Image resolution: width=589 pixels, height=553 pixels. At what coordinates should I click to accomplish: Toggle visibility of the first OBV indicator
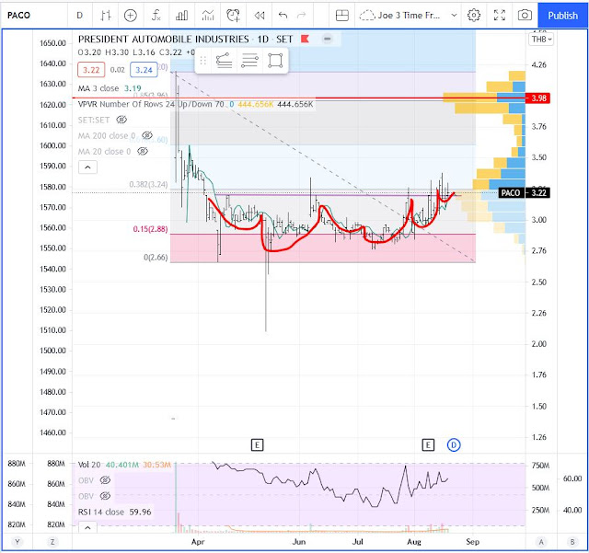(105, 480)
